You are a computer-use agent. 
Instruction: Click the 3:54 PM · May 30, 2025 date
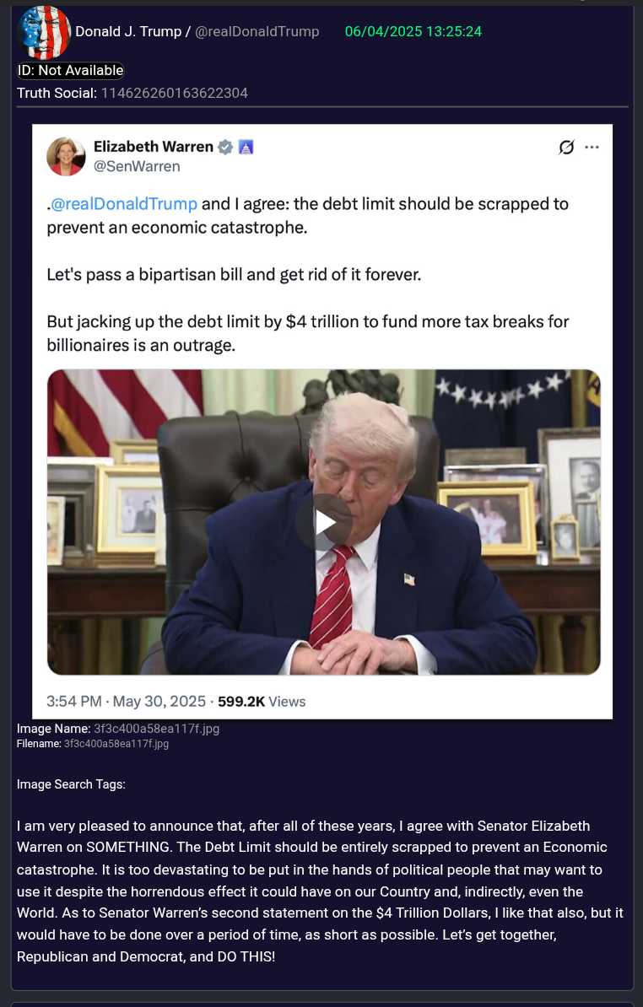pyautogui.click(x=126, y=702)
